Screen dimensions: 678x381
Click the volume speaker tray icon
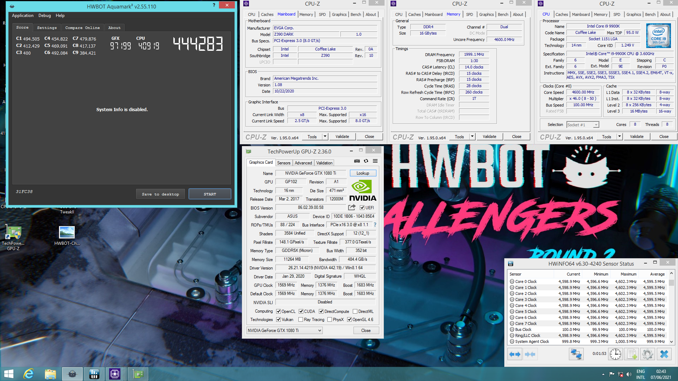coord(629,374)
